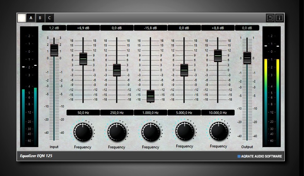304x176 pixels.
Task: Open the info icon panel
Action: point(279,18)
